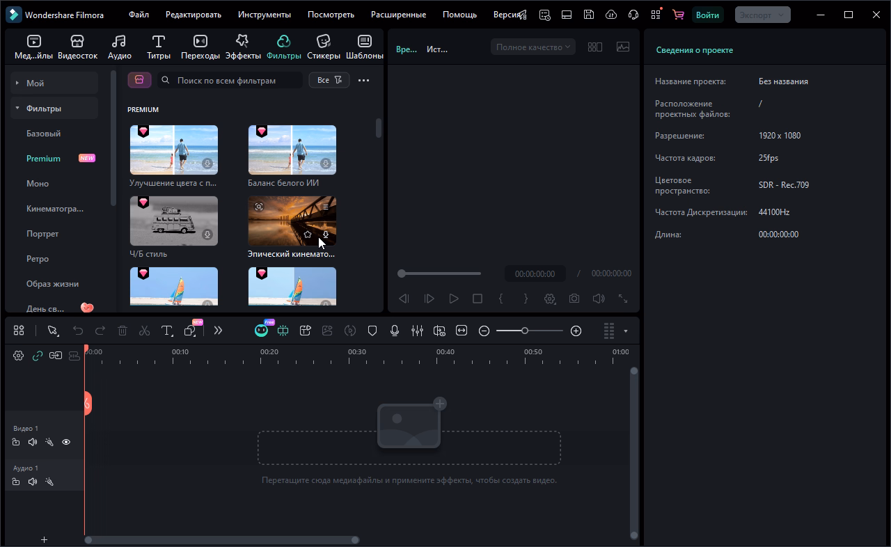891x547 pixels.
Task: Click the Sign In button
Action: [707, 15]
